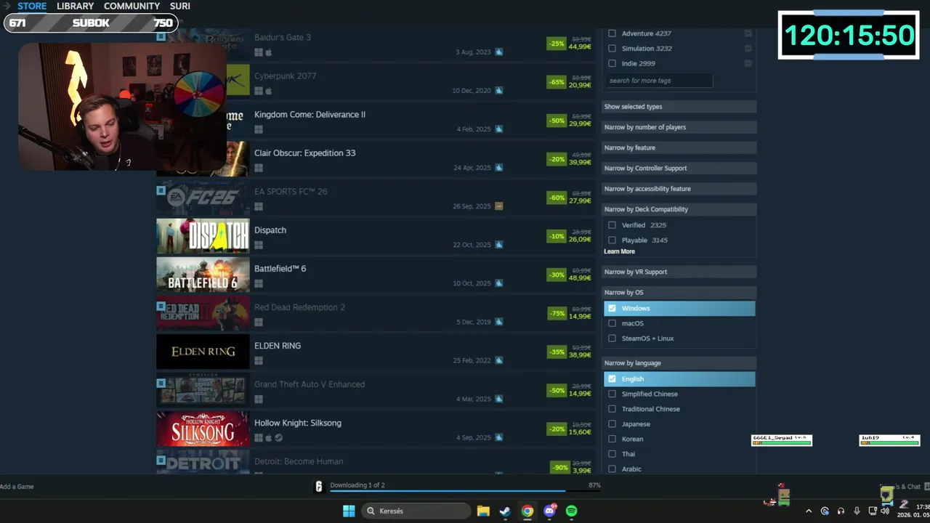
Task: Check the Indie tag filter
Action: click(x=612, y=63)
